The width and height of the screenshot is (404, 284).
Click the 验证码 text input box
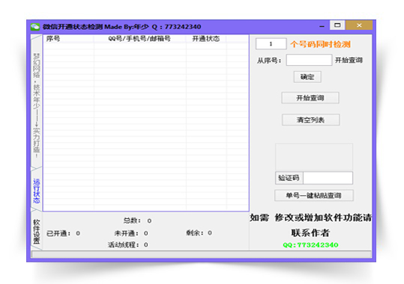[328, 178]
